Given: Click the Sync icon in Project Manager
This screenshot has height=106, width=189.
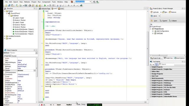Looking at the screenshot, I should 152,21.
